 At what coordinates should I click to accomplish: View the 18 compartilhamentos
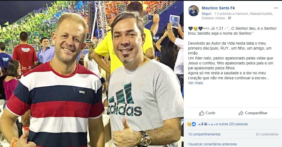coord(204,134)
